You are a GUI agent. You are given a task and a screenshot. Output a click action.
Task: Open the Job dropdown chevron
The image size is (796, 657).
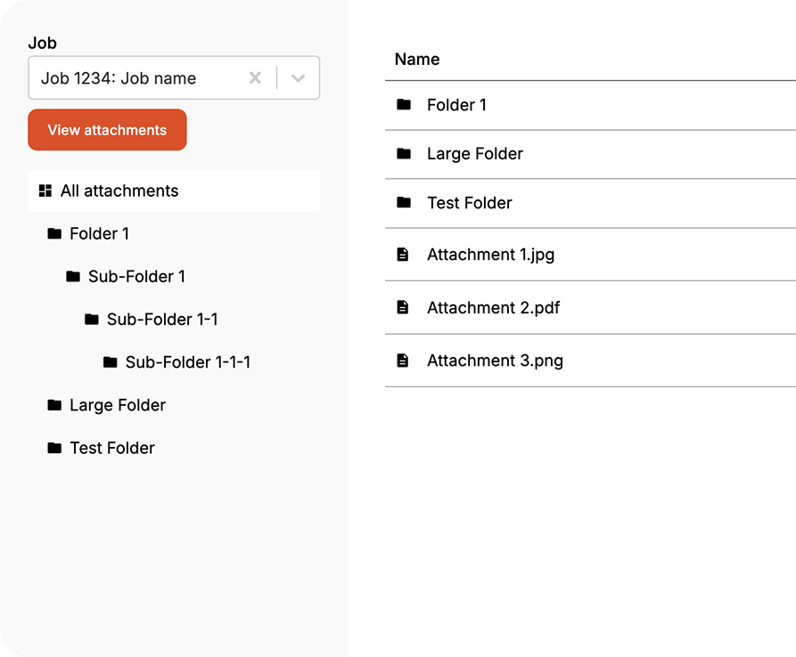tap(299, 78)
